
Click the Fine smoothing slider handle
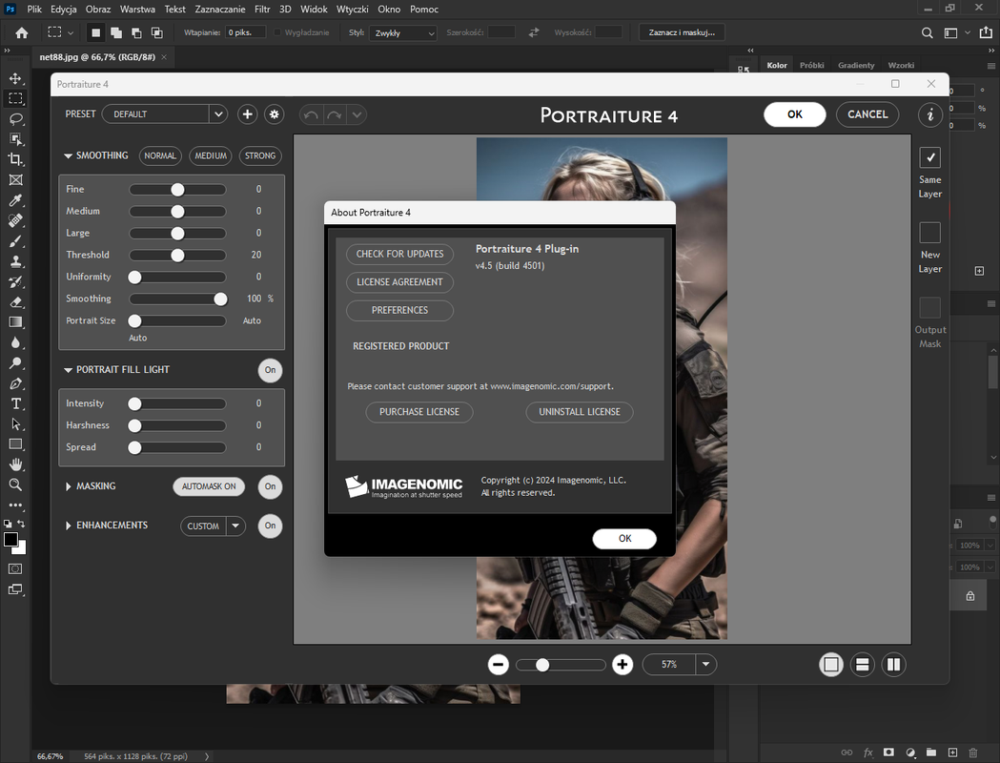(x=178, y=190)
